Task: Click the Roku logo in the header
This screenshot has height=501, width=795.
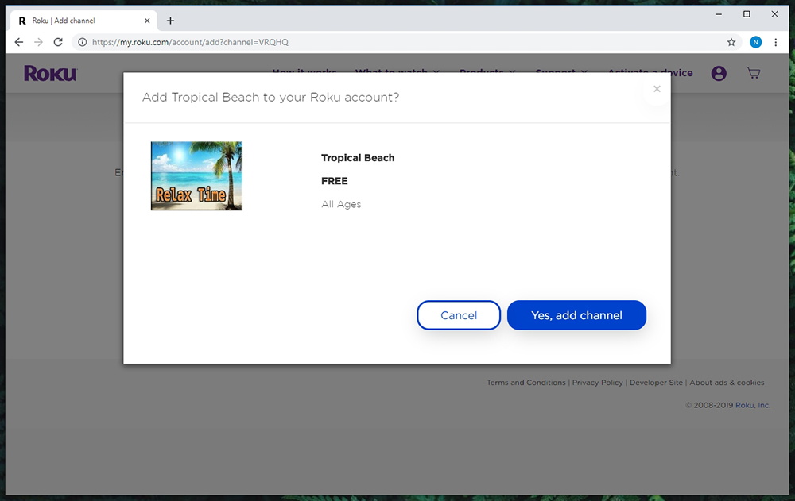Action: tap(50, 74)
